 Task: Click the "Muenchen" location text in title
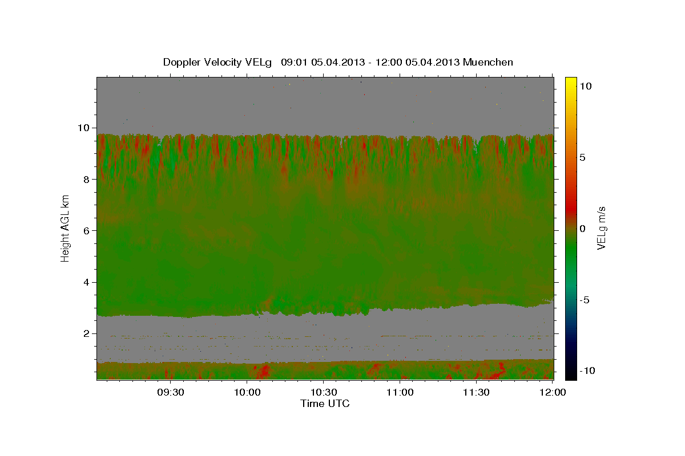(x=488, y=62)
